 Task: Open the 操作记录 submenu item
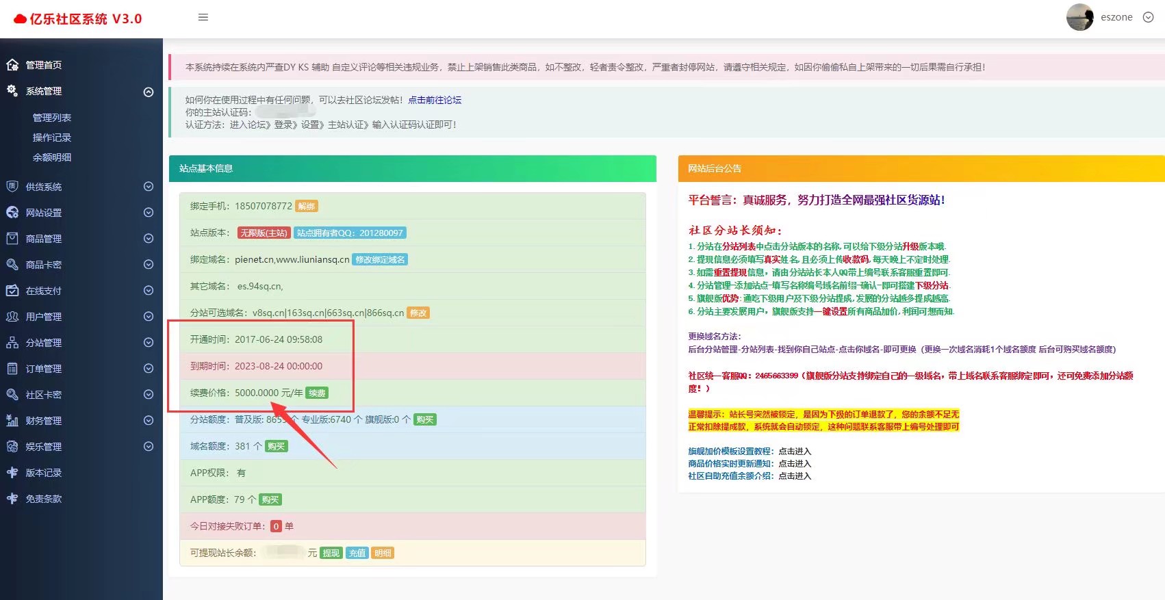click(x=52, y=138)
